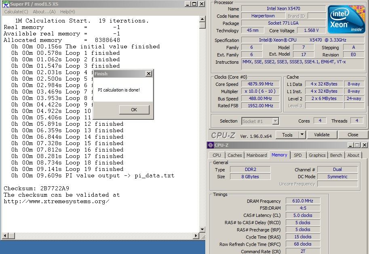Click the Super PI horizontal scrollbar thumb
This screenshot has width=369, height=254.
12,235
